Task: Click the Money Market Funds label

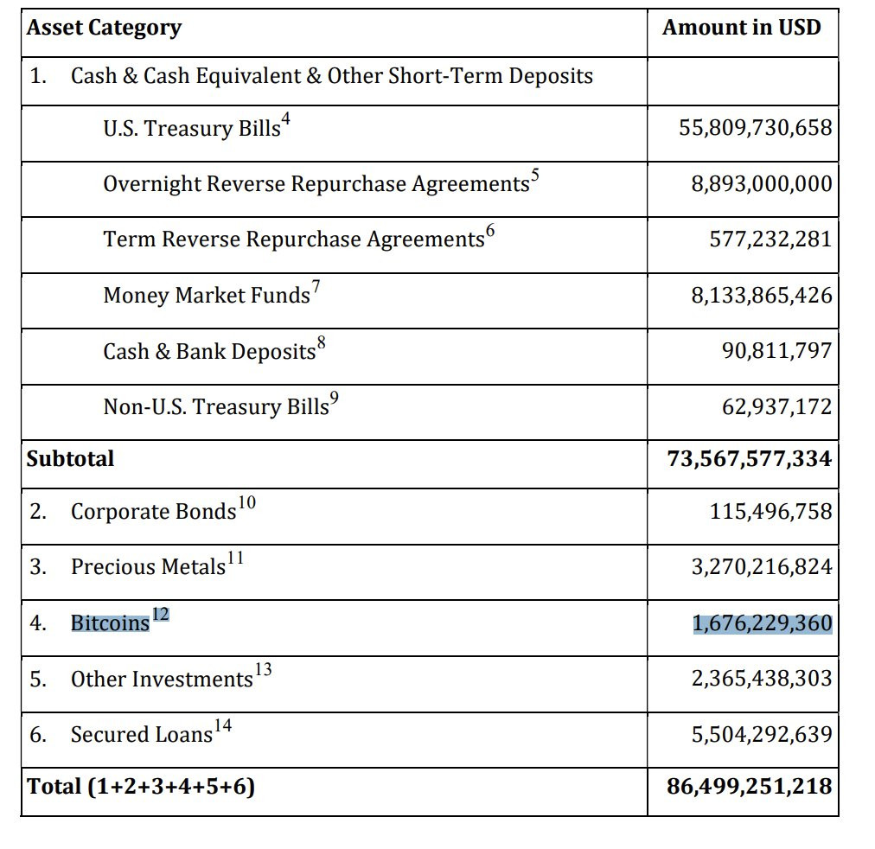Action: (x=207, y=295)
